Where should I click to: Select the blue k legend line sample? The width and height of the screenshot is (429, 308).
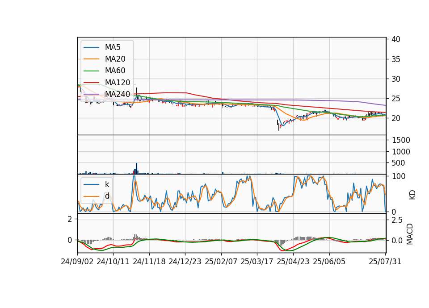coord(91,184)
